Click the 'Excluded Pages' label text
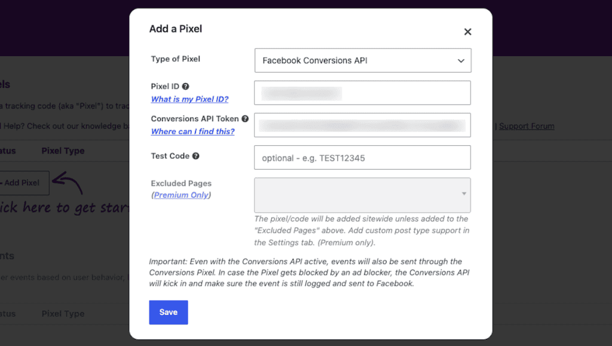 (181, 183)
